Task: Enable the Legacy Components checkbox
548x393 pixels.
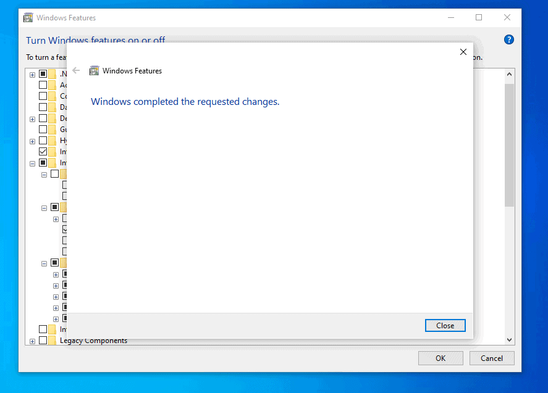Action: click(43, 340)
